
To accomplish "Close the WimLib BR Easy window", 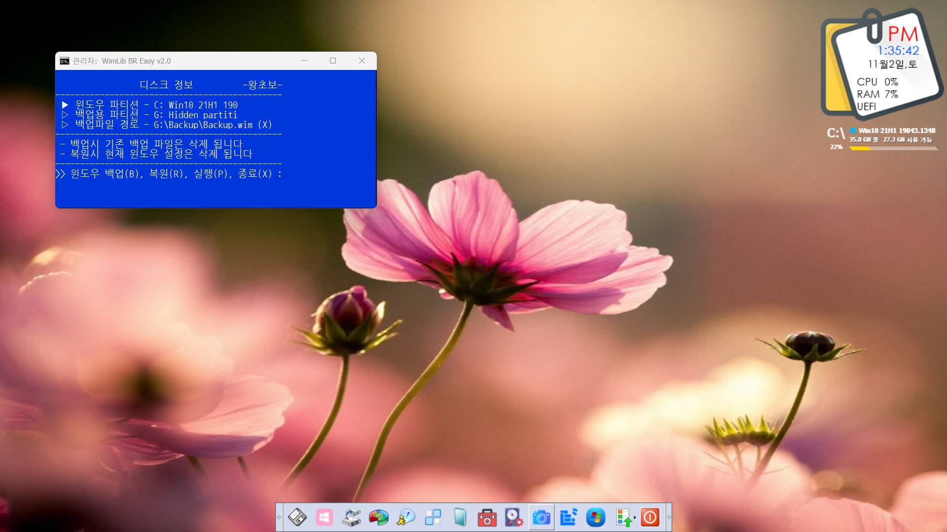I will tap(362, 61).
